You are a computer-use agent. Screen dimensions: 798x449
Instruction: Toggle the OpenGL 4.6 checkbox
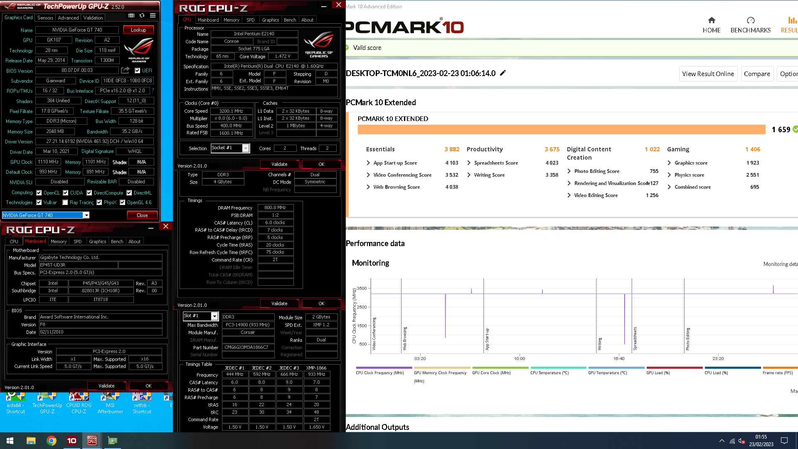(123, 202)
